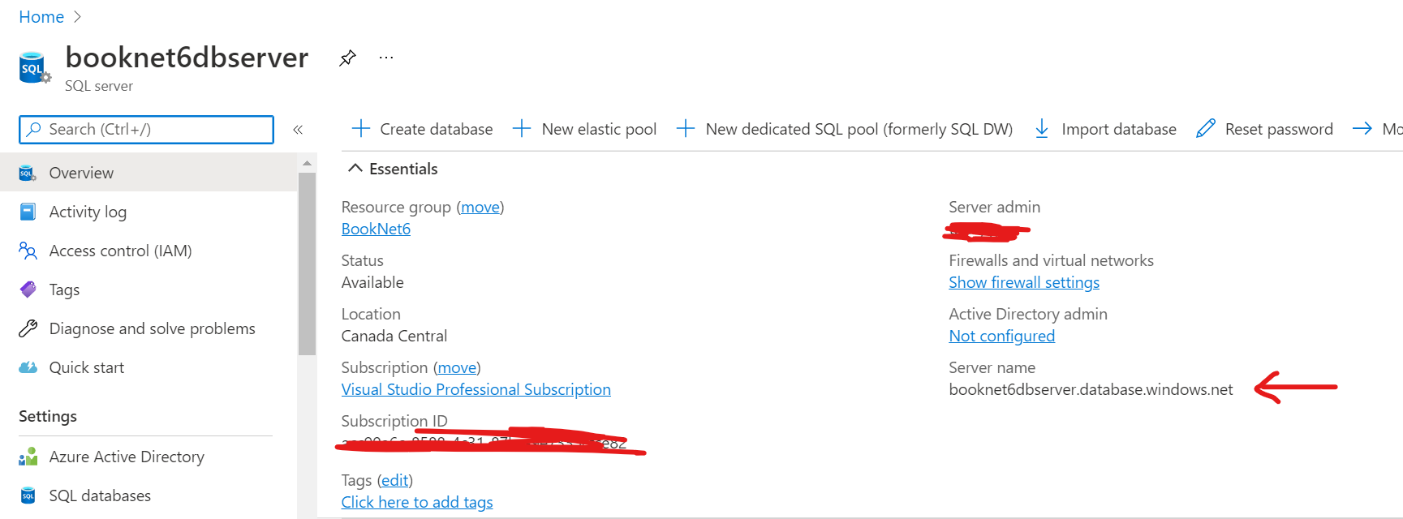Screen dimensions: 1403x519
Task: Open the more options ellipsis menu
Action: point(386,58)
